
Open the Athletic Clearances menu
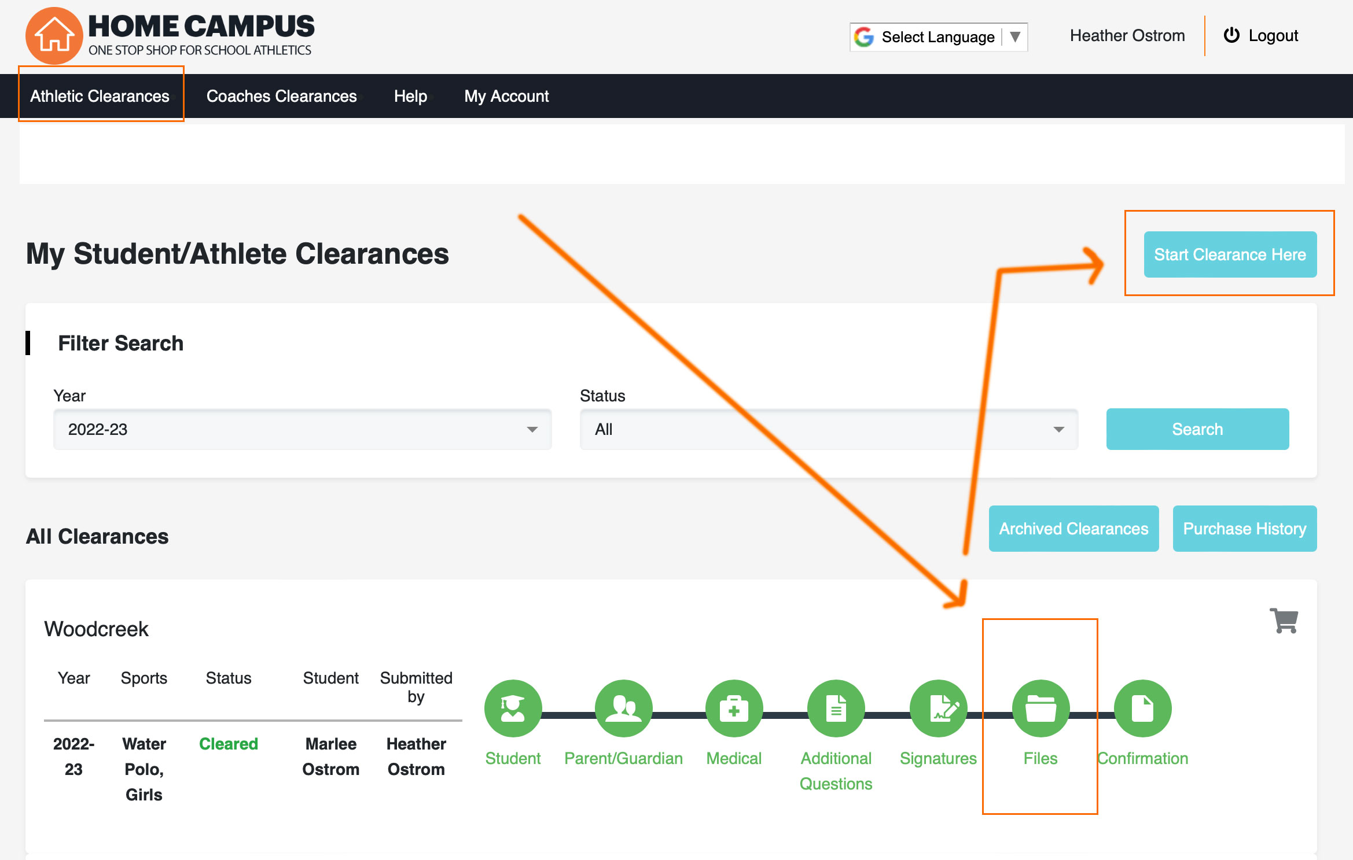coord(100,96)
